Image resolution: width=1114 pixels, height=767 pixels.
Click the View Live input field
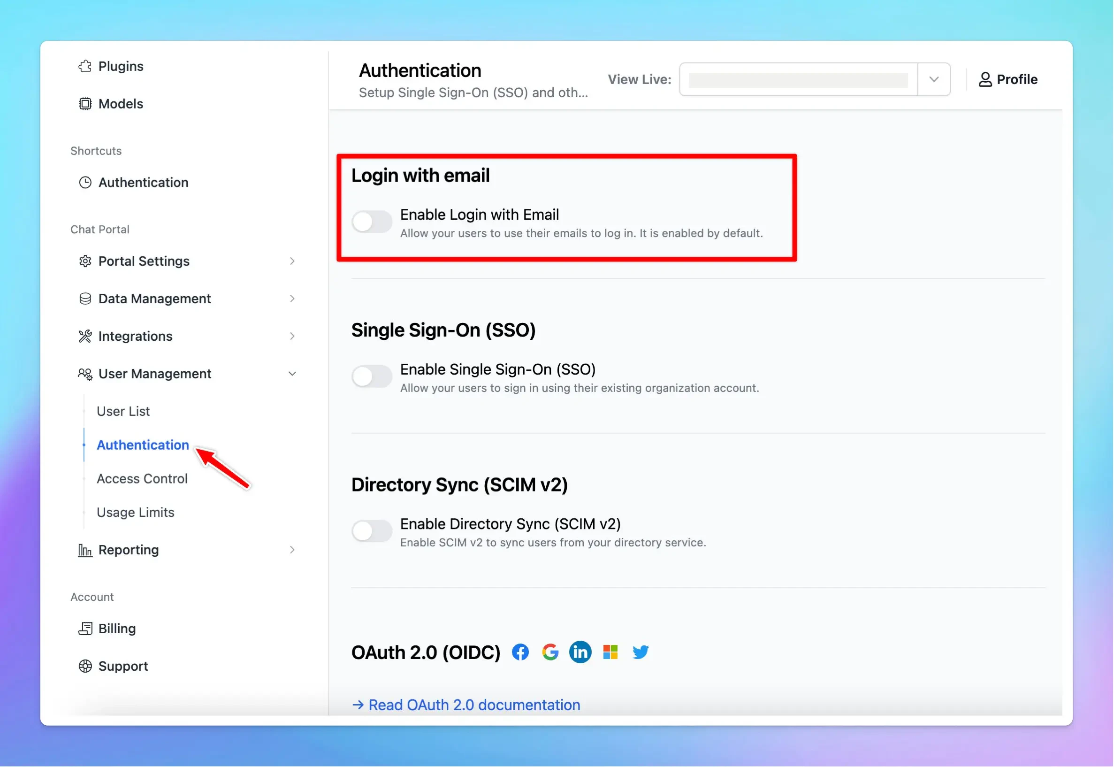tap(799, 79)
